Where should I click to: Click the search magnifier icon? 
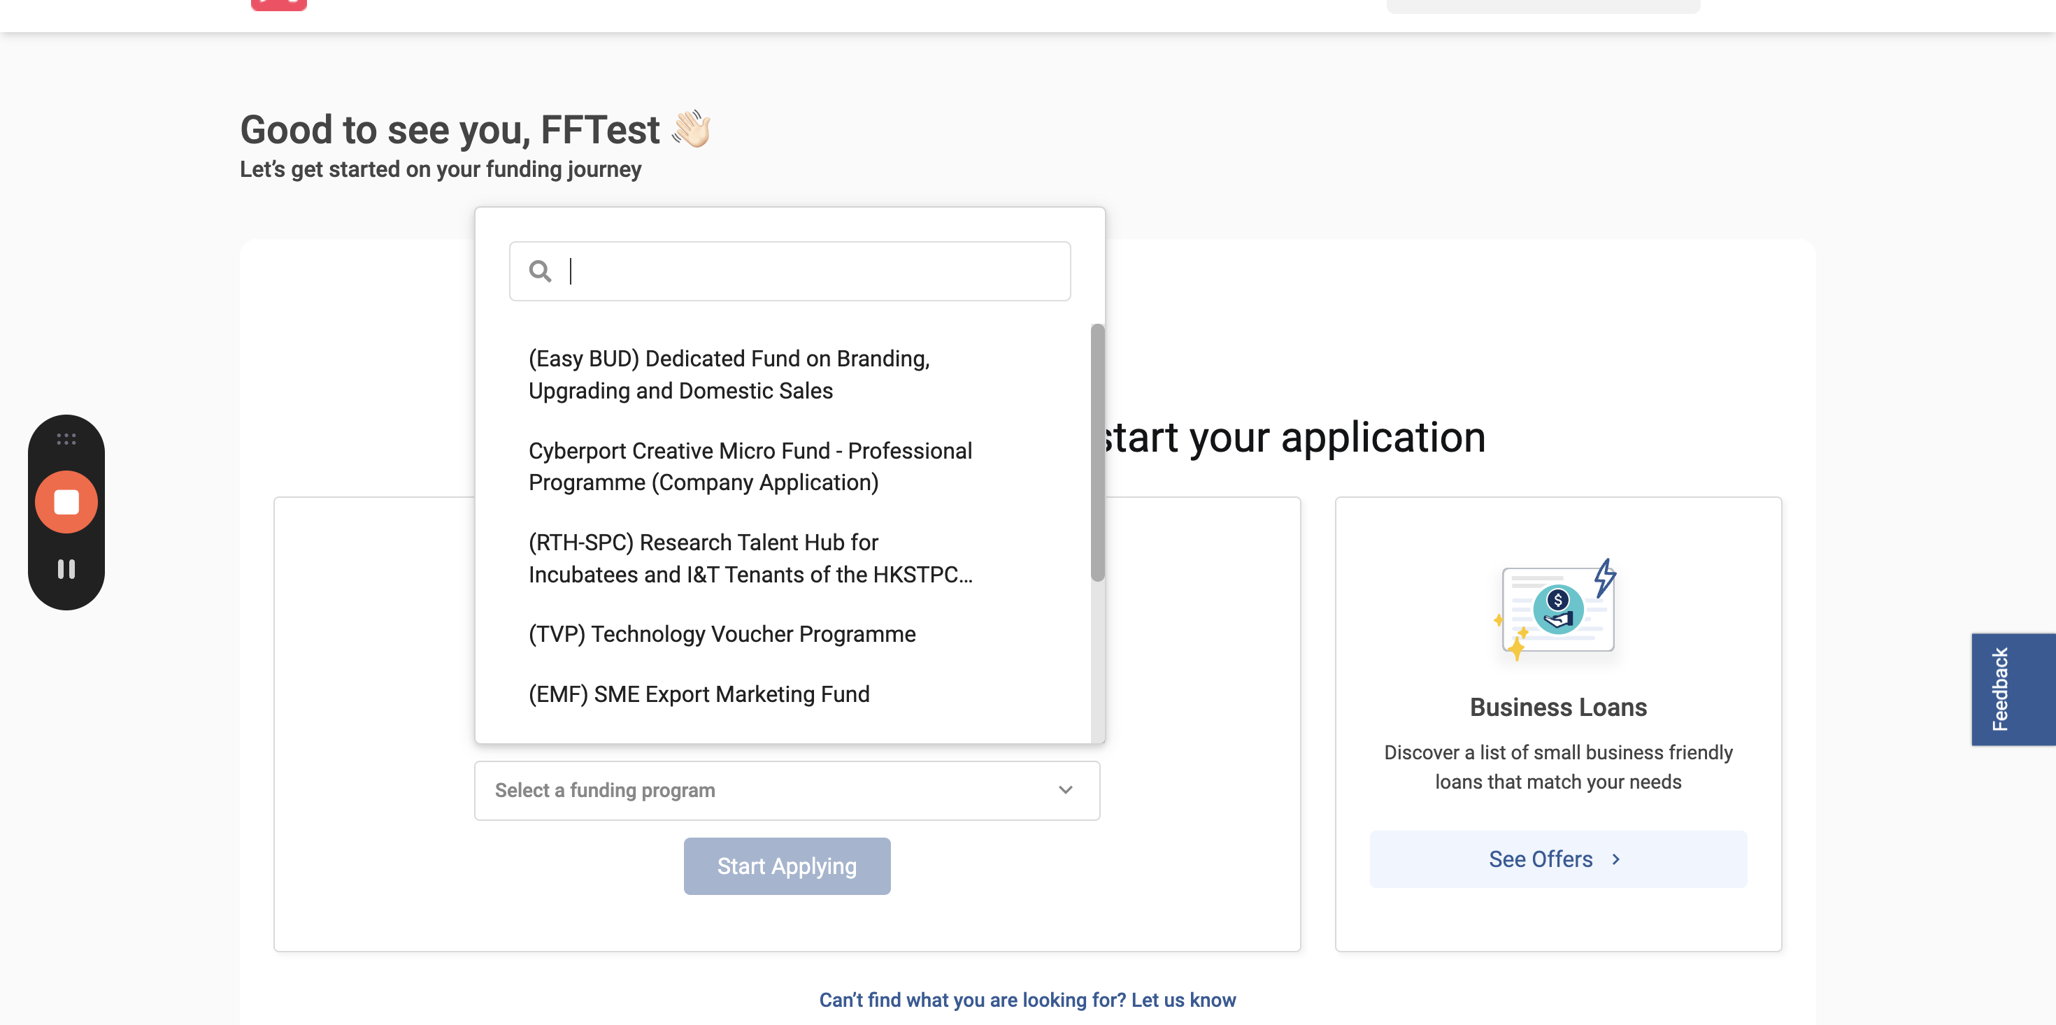tap(541, 271)
